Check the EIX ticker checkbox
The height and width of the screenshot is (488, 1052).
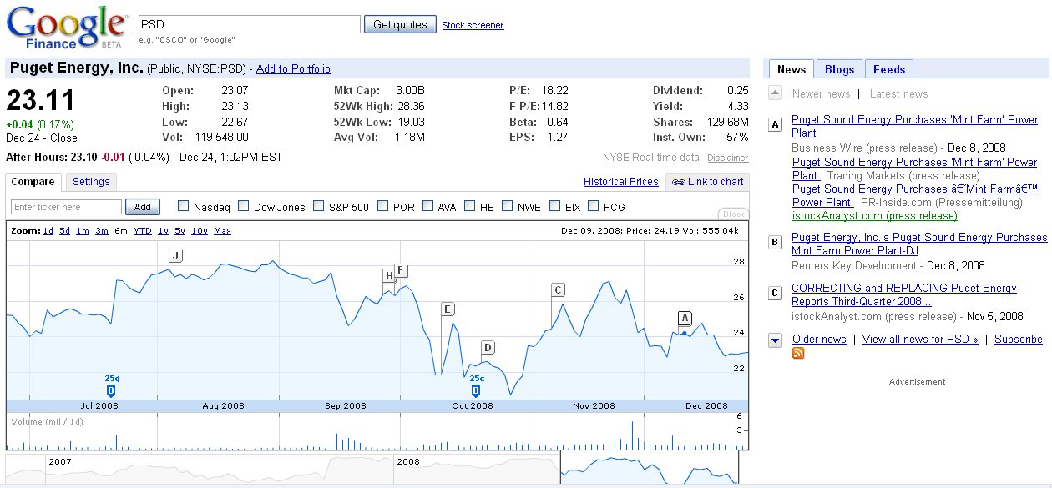554,206
